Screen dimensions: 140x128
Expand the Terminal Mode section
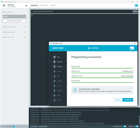[x=14, y=32]
